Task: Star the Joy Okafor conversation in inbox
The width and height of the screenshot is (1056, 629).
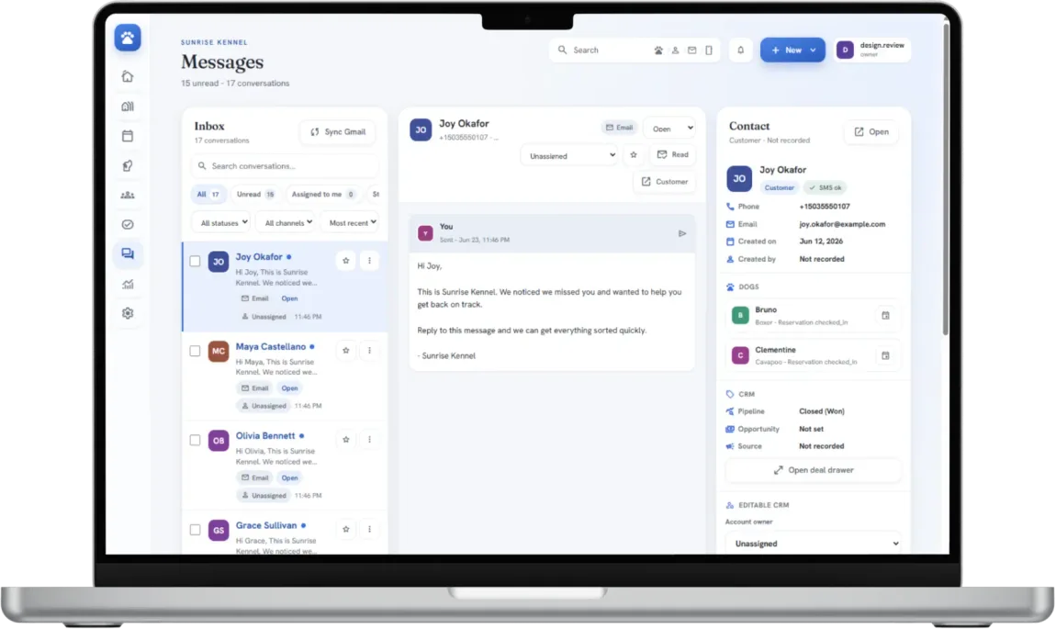Action: (x=345, y=261)
